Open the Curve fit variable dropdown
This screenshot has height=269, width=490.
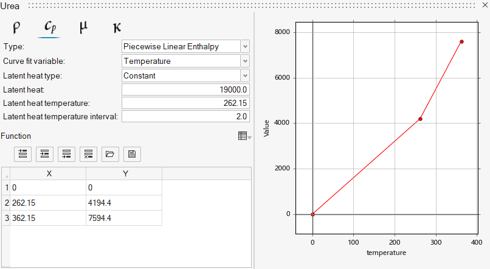click(245, 61)
